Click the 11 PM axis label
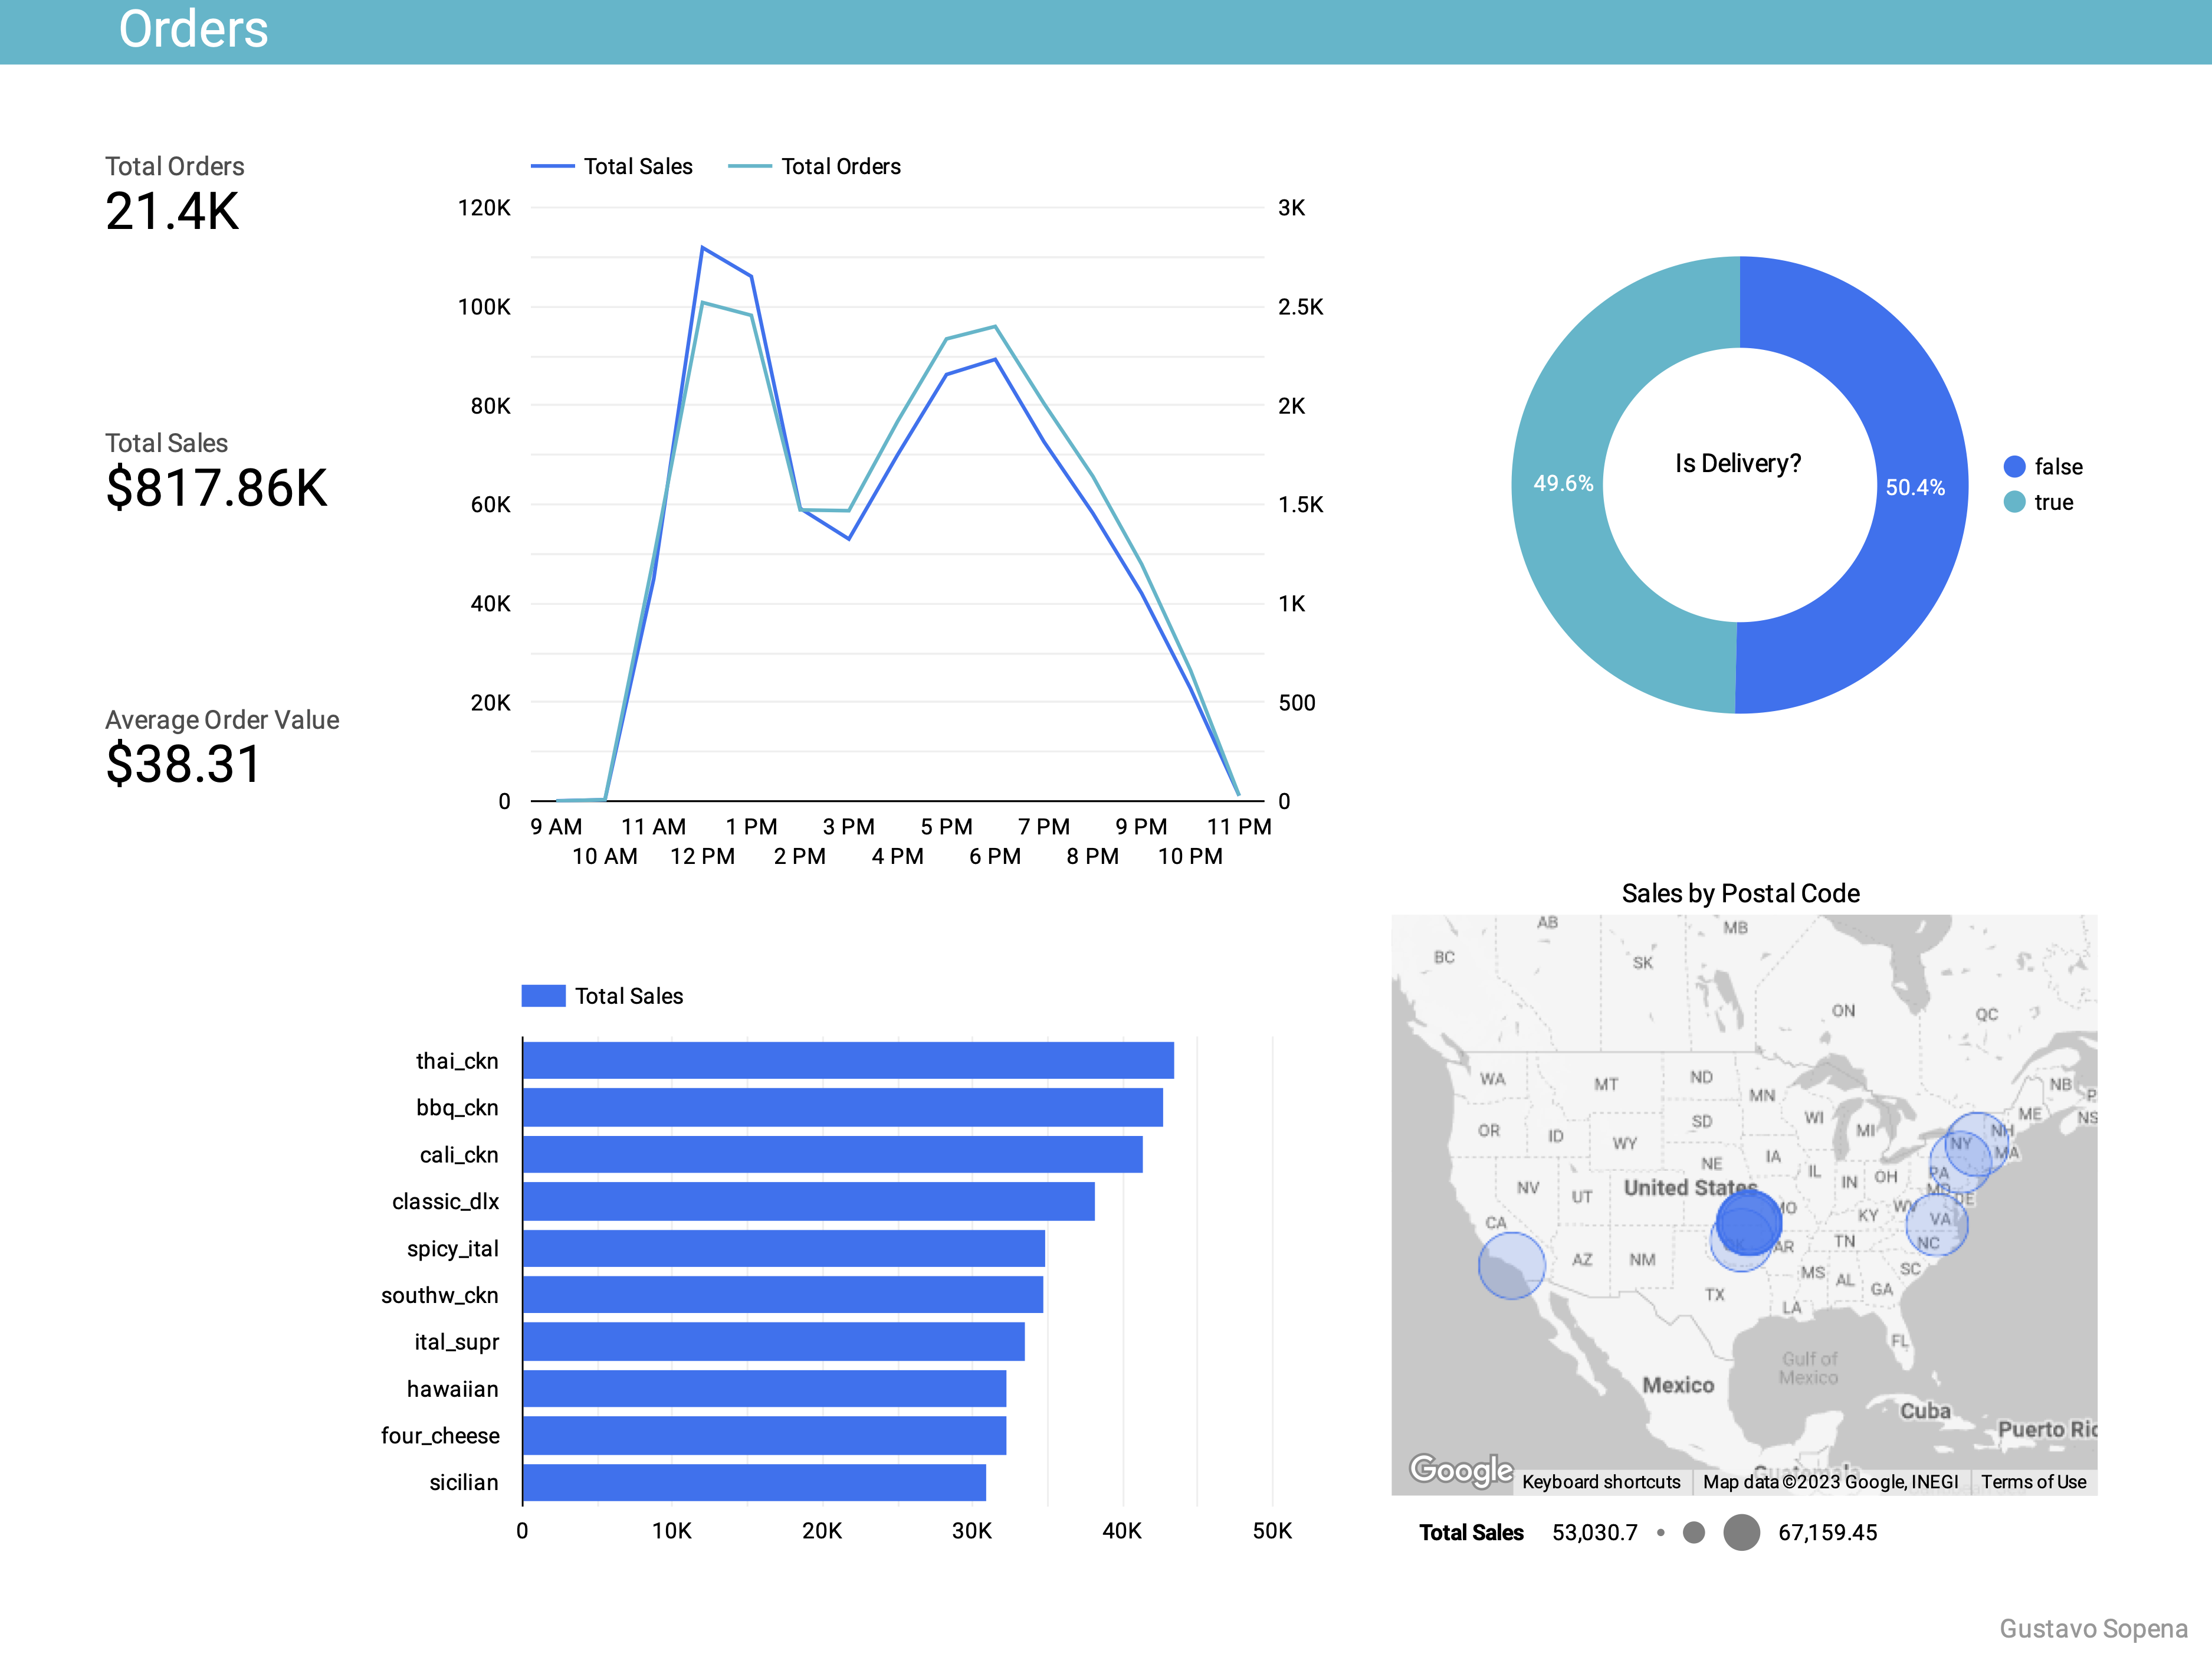Screen dimensions: 2212x1660 click(1239, 827)
